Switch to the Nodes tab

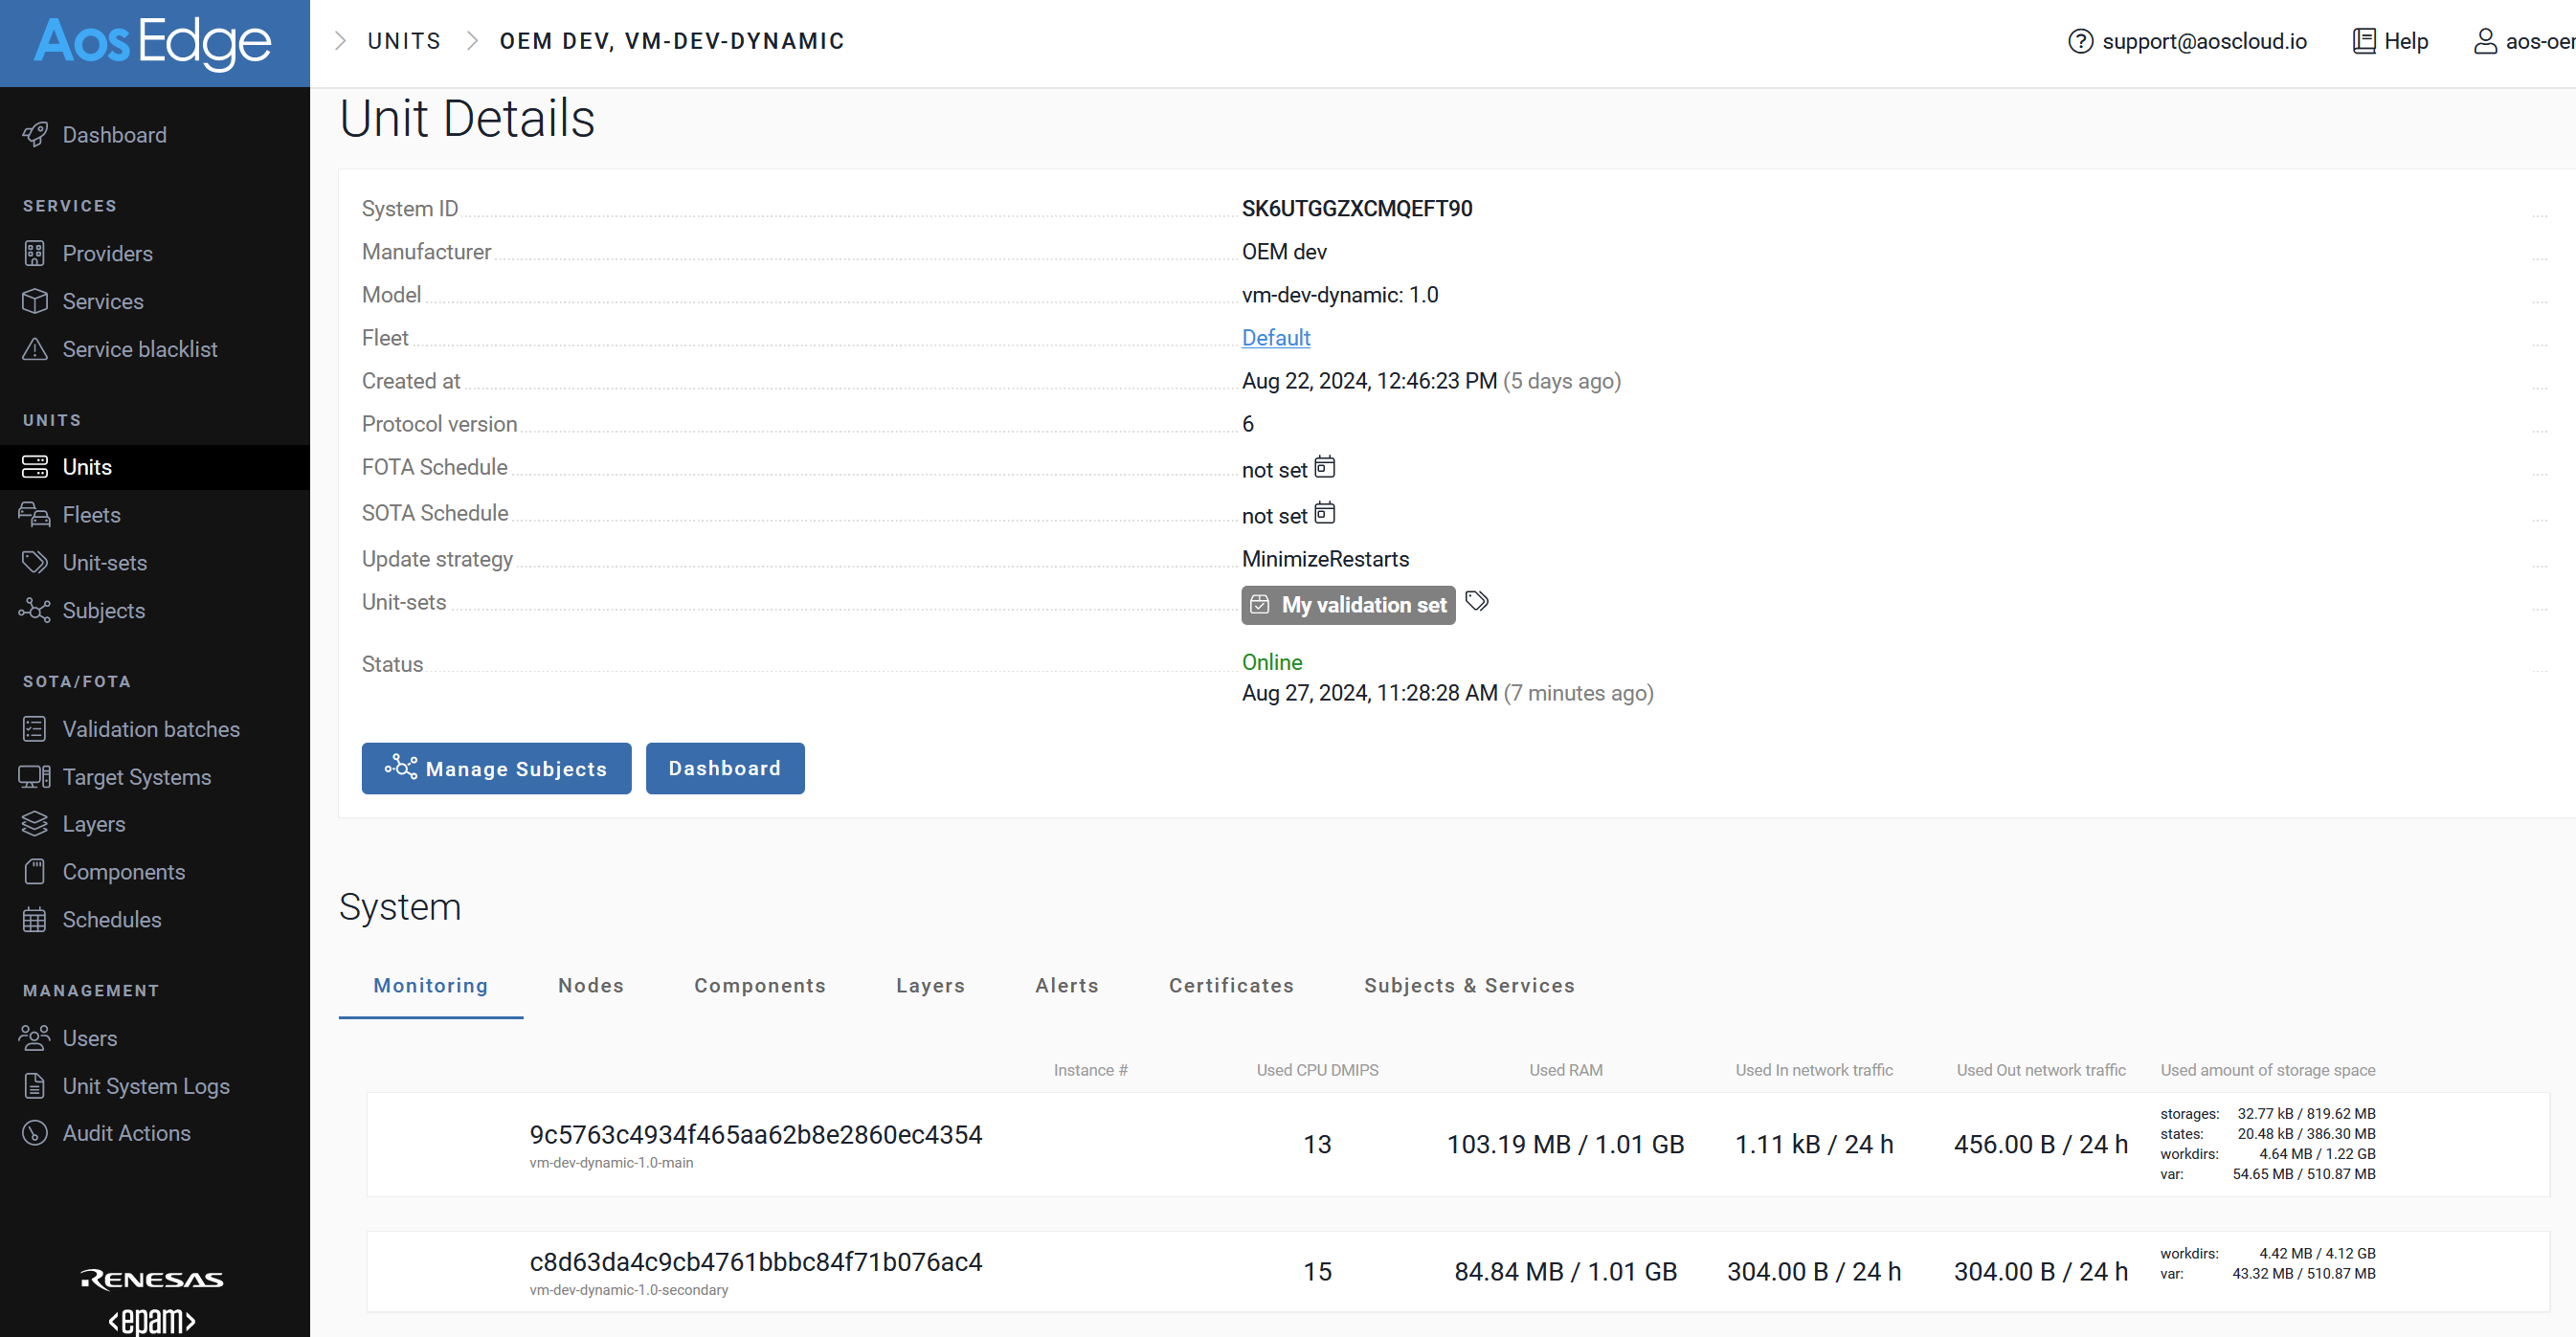[x=590, y=985]
